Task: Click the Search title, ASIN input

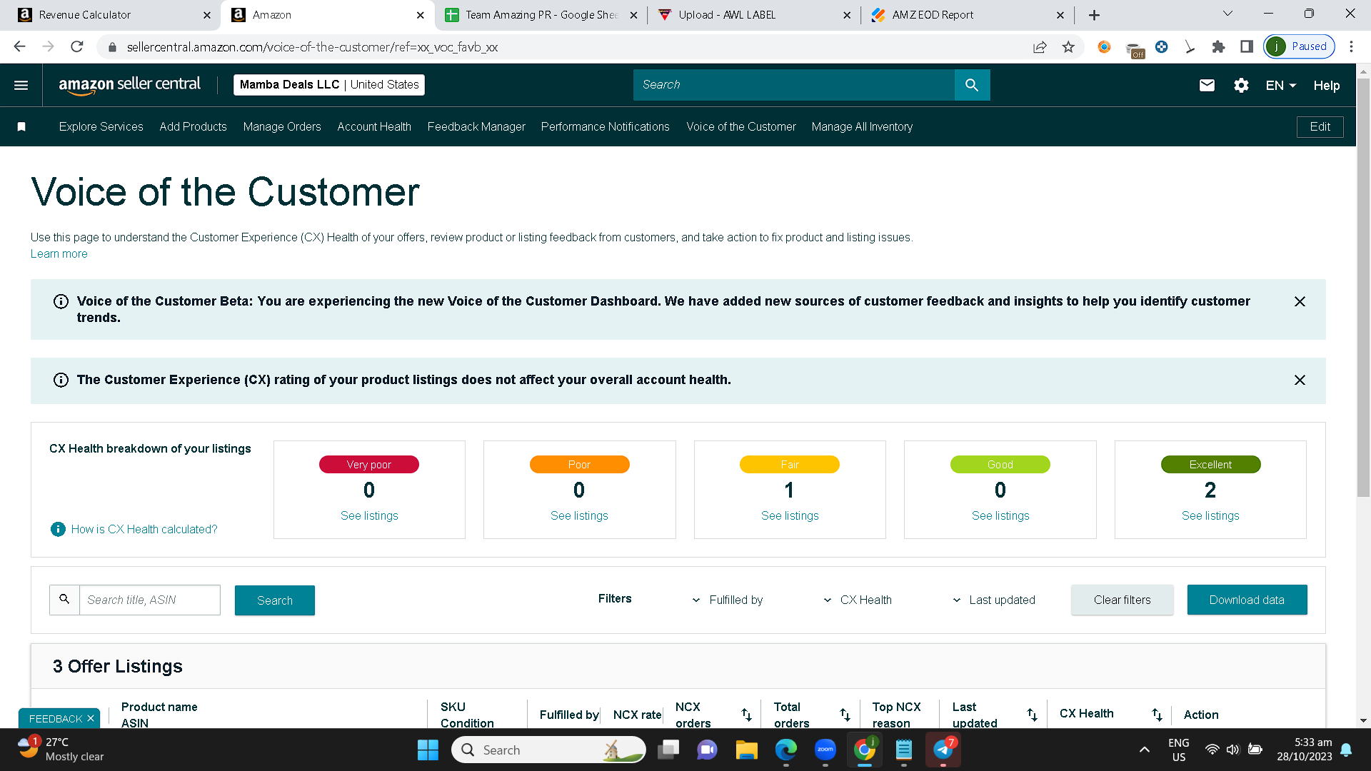Action: coord(150,600)
